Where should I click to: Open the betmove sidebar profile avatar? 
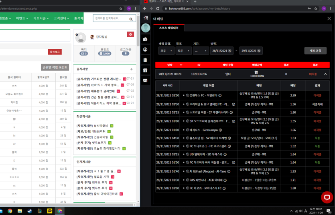click(x=146, y=28)
